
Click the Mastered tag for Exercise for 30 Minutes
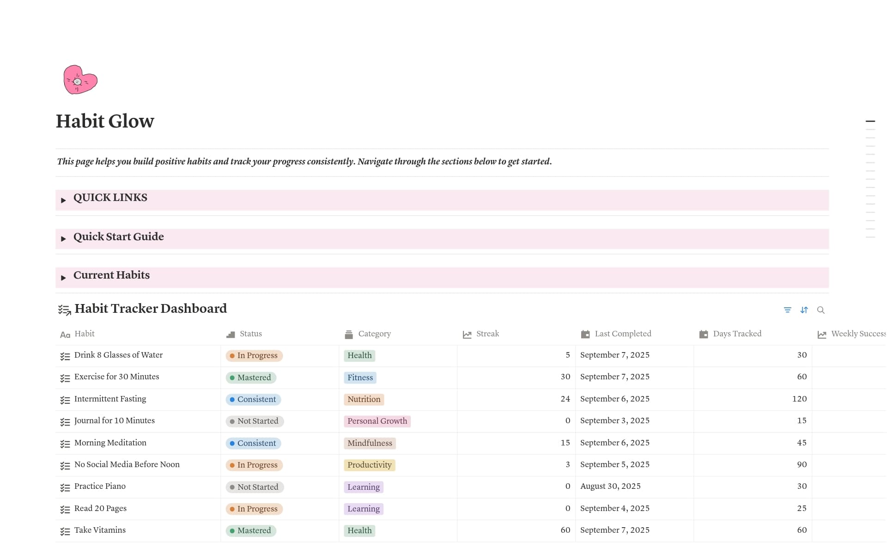(251, 377)
